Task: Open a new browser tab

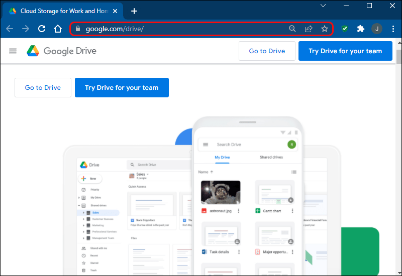Action: pos(134,11)
